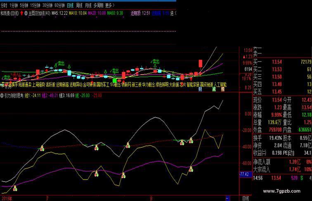This screenshot has width=312, height=201.
Task: Switch to the 1分钟 period tab
Action: click(14, 6)
